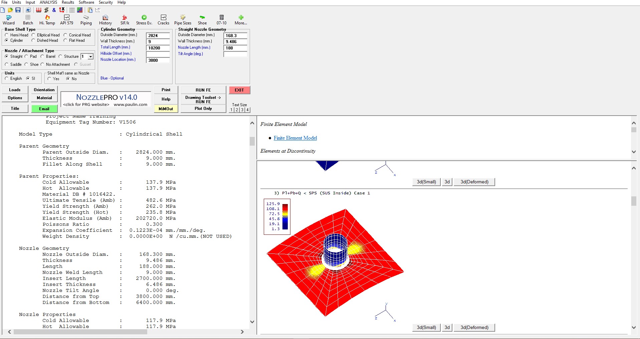Open the API 579 tool

[66, 20]
